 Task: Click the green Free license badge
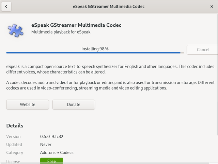pyautogui.click(x=51, y=161)
